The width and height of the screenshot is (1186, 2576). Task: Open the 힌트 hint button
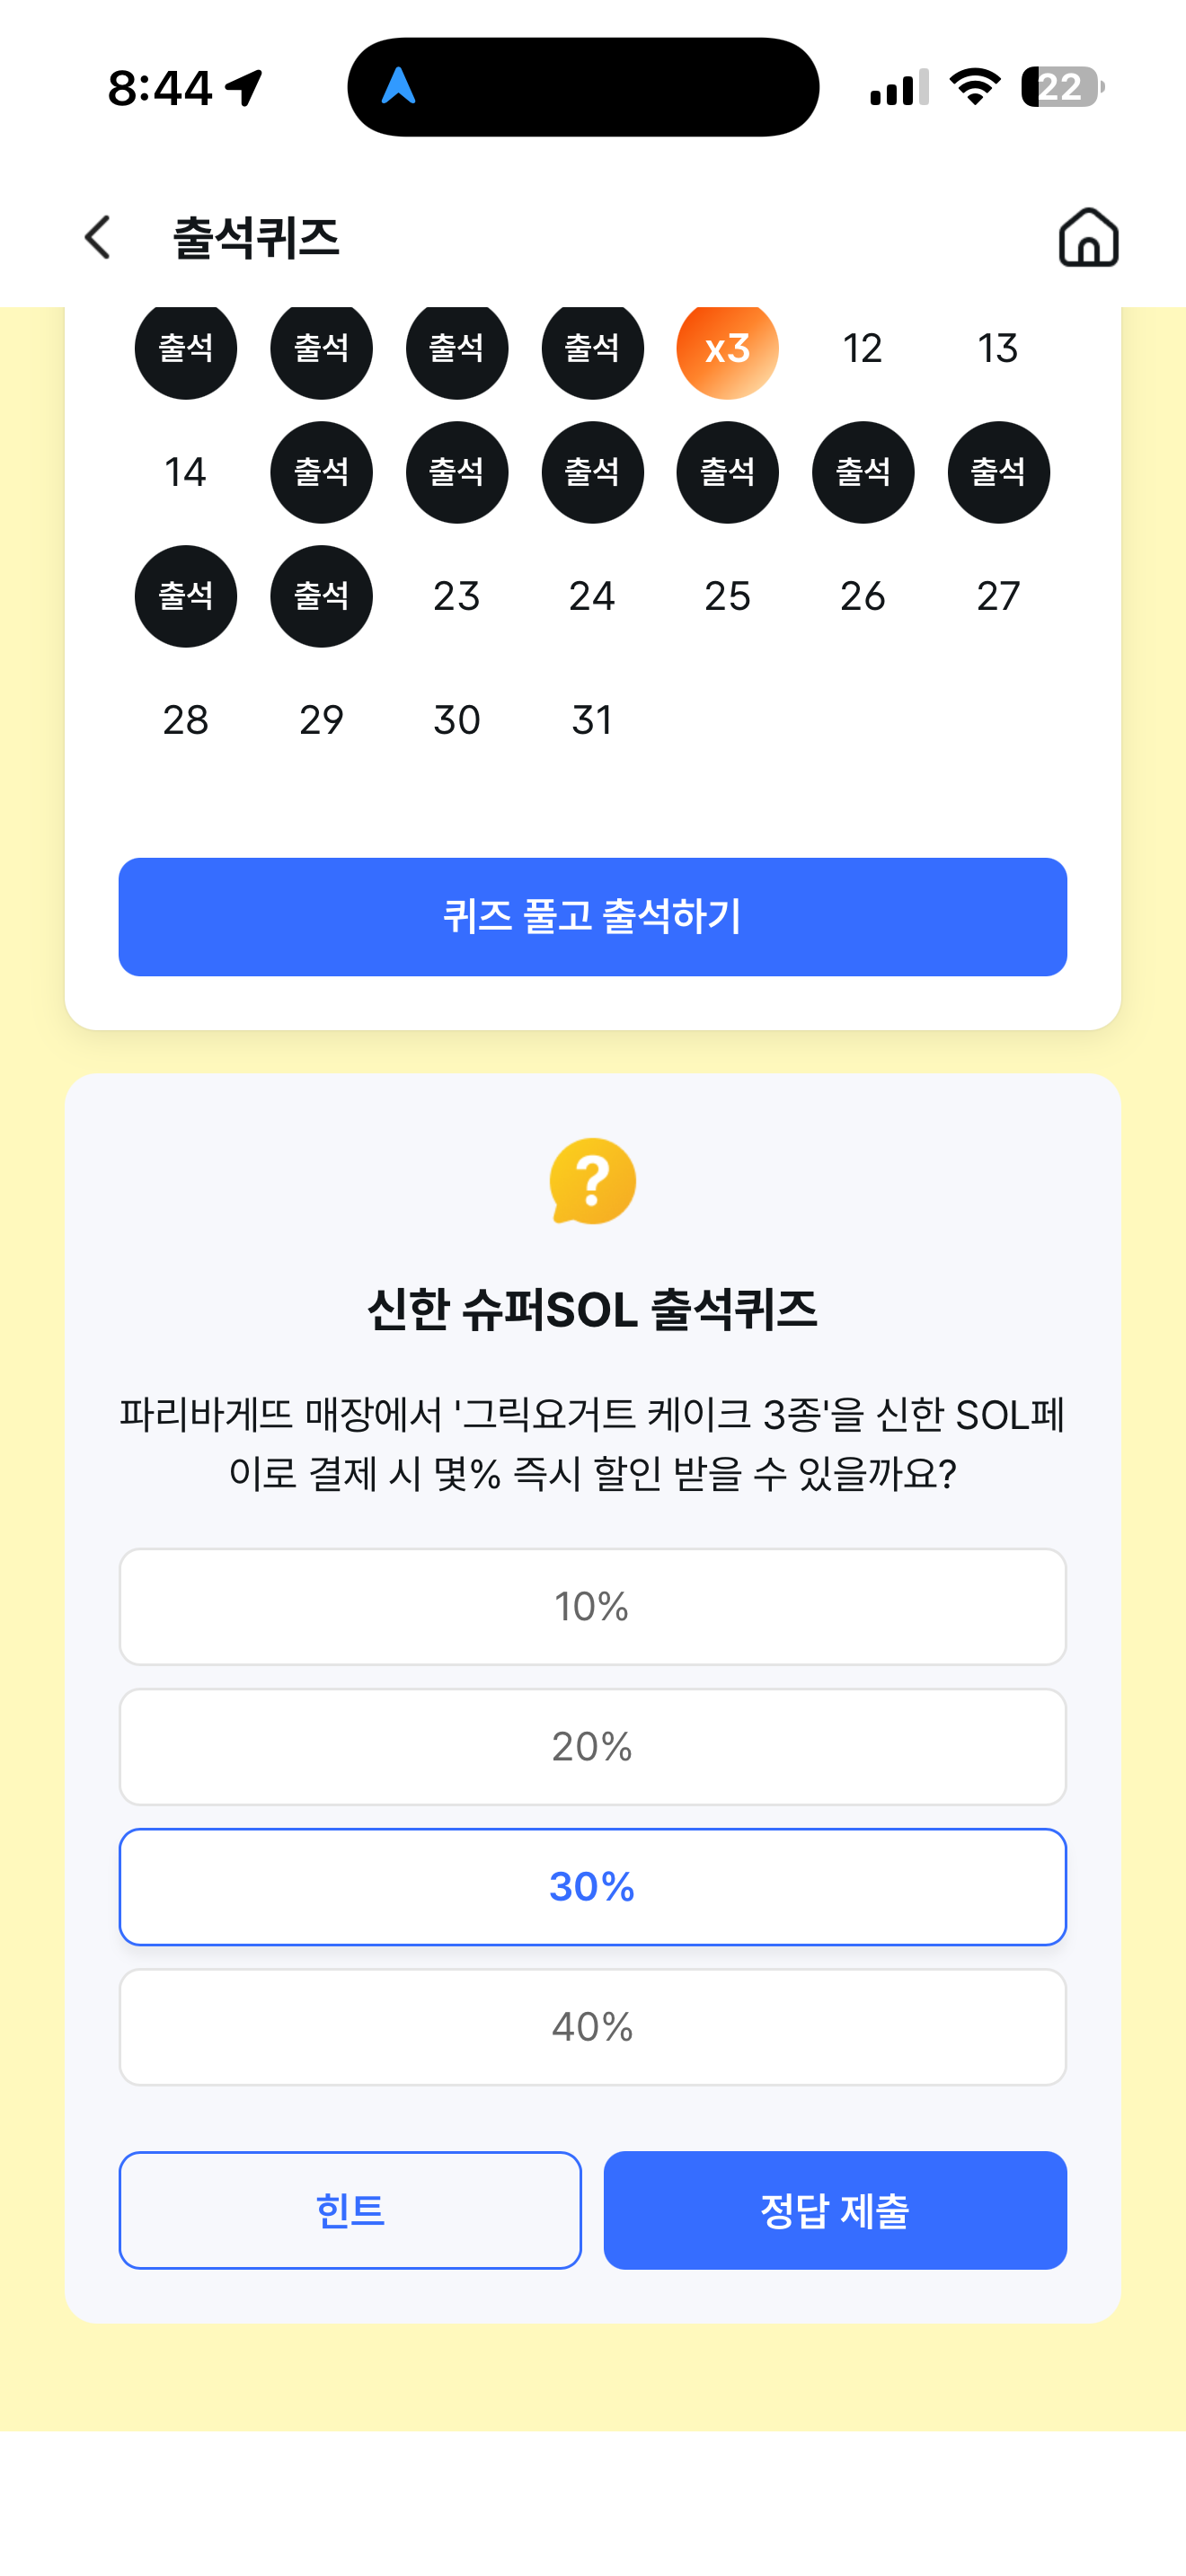click(350, 2210)
